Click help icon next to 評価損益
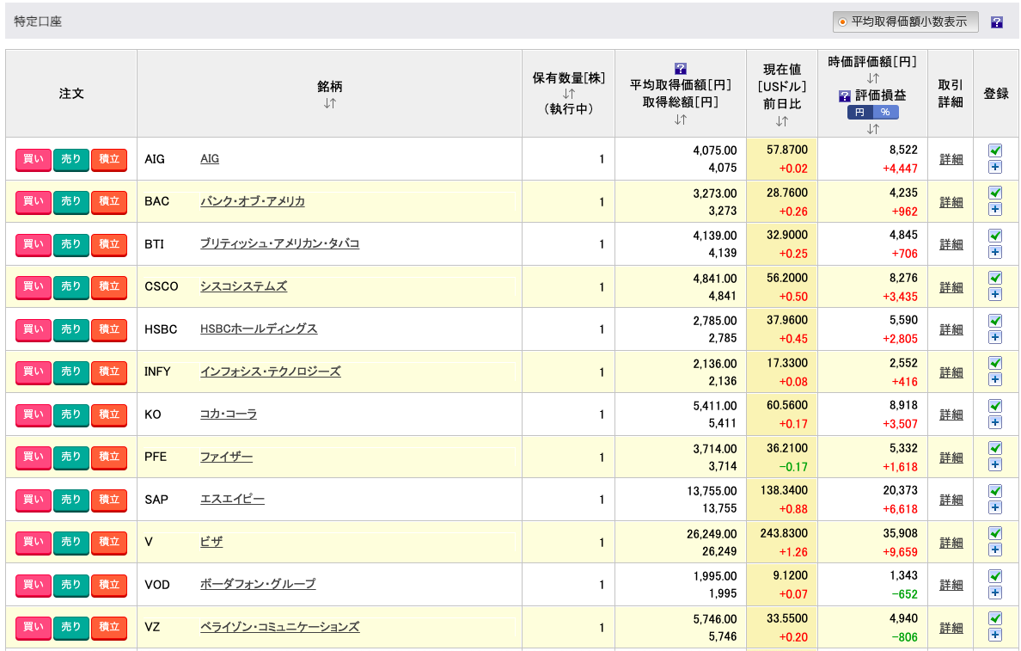This screenshot has height=651, width=1021. click(845, 95)
